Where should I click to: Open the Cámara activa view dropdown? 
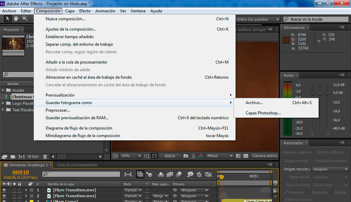point(265,156)
